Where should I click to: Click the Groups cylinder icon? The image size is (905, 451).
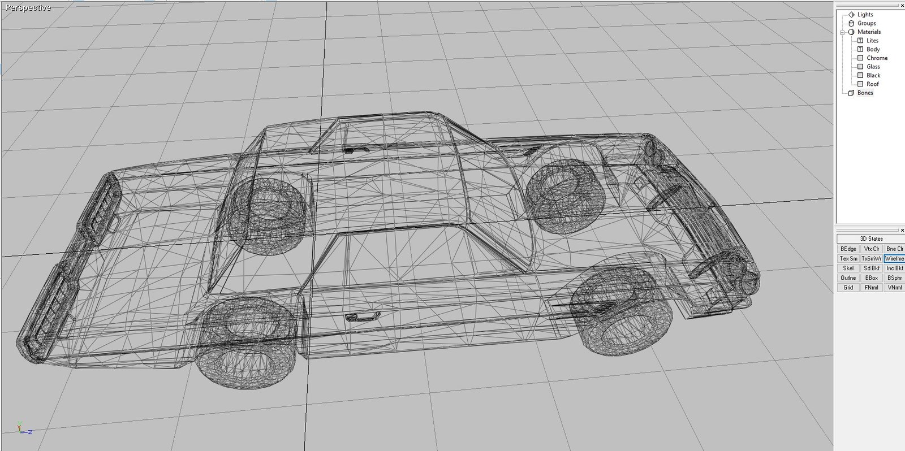(x=851, y=23)
